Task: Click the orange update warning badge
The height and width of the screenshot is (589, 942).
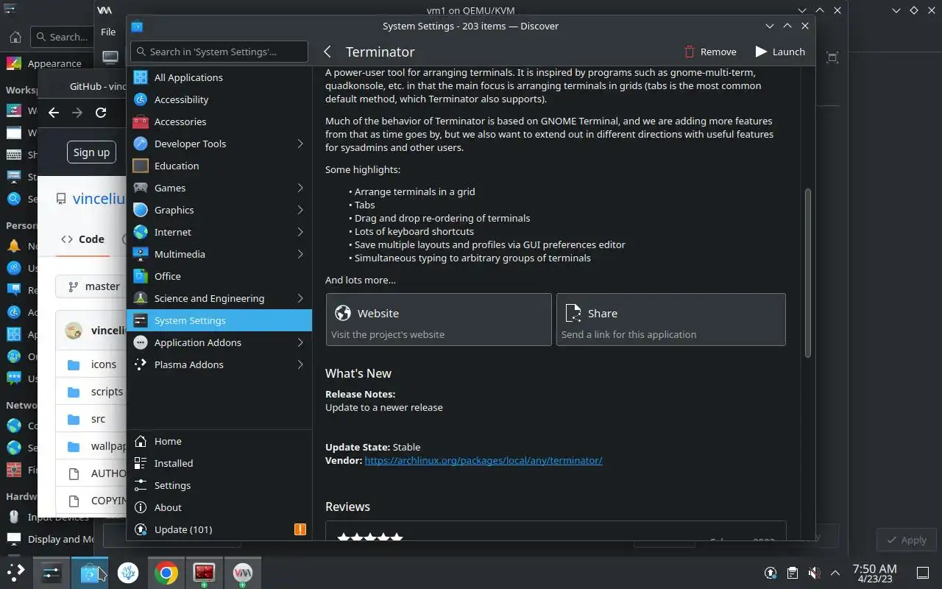Action: [x=300, y=529]
